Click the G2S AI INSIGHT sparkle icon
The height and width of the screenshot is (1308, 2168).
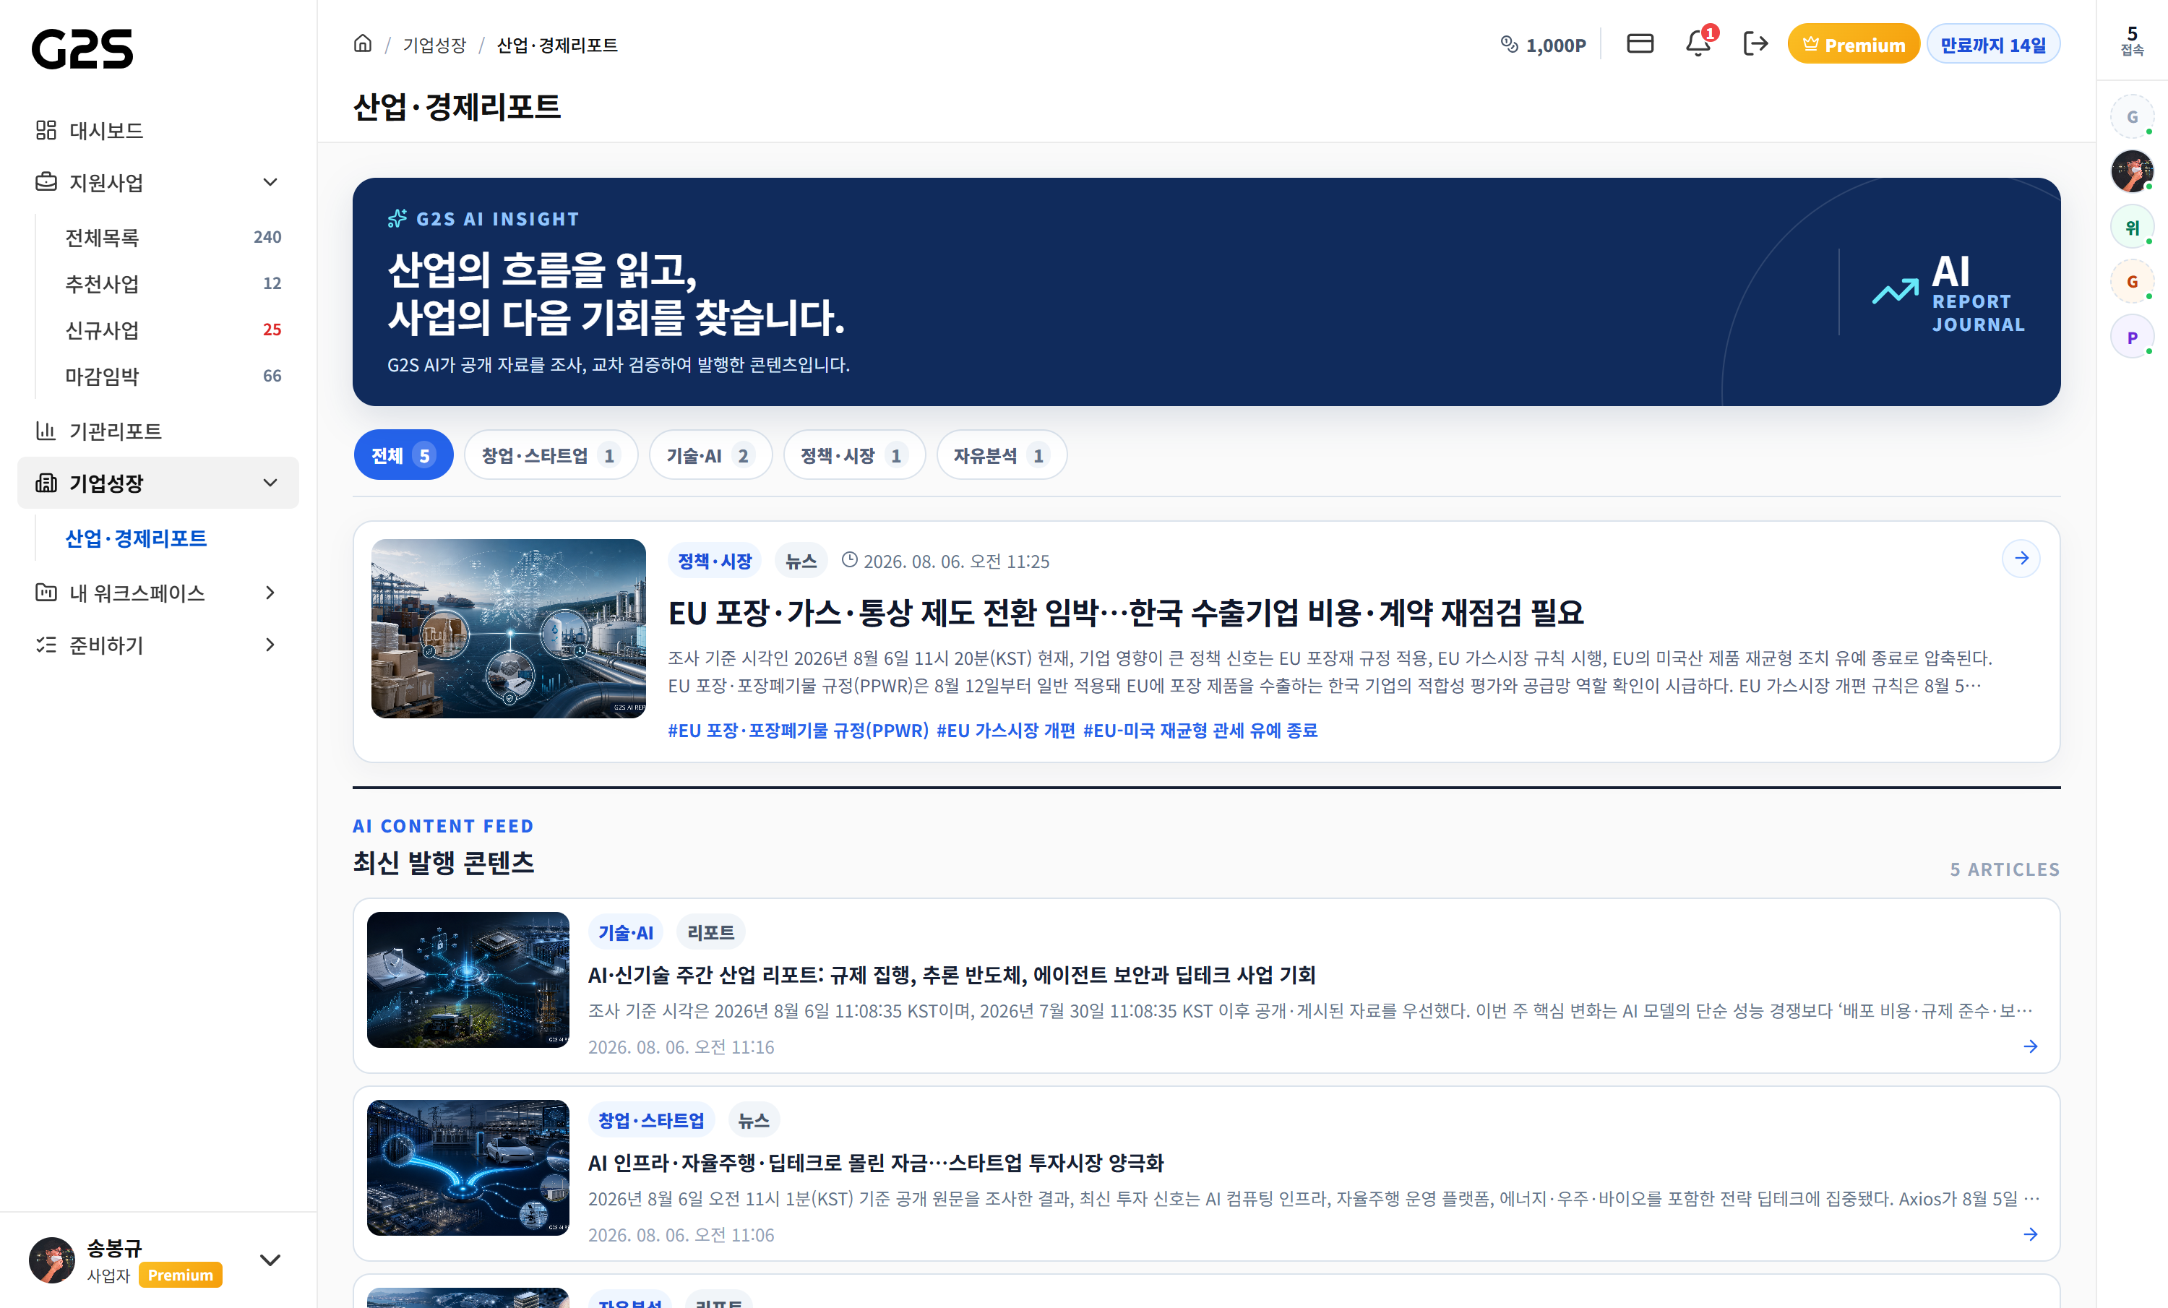click(397, 218)
